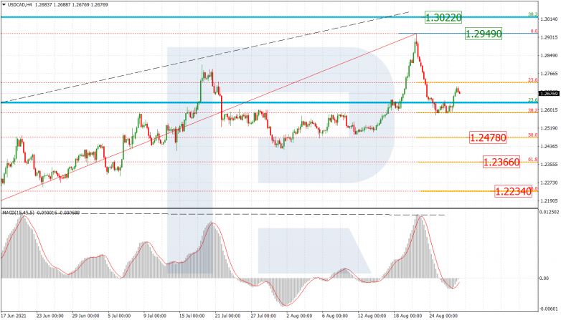Click 1.29315 on the price scale

pos(550,37)
